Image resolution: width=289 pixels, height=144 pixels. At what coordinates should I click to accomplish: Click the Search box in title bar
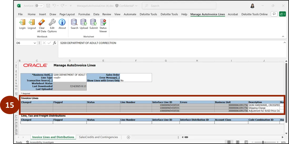[x=179, y=6]
